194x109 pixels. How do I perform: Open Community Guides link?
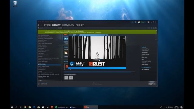point(146,61)
